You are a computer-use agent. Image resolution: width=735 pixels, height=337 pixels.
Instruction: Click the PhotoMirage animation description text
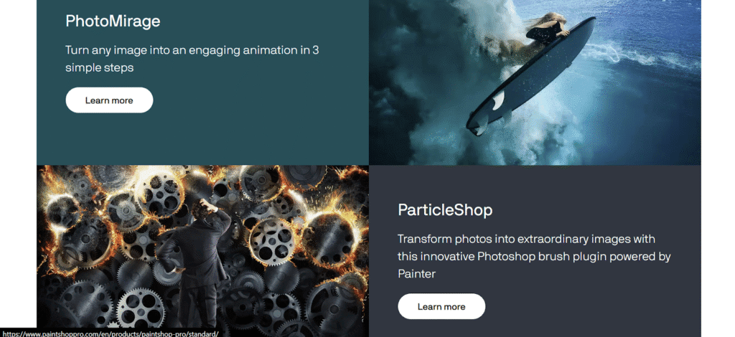click(x=192, y=59)
